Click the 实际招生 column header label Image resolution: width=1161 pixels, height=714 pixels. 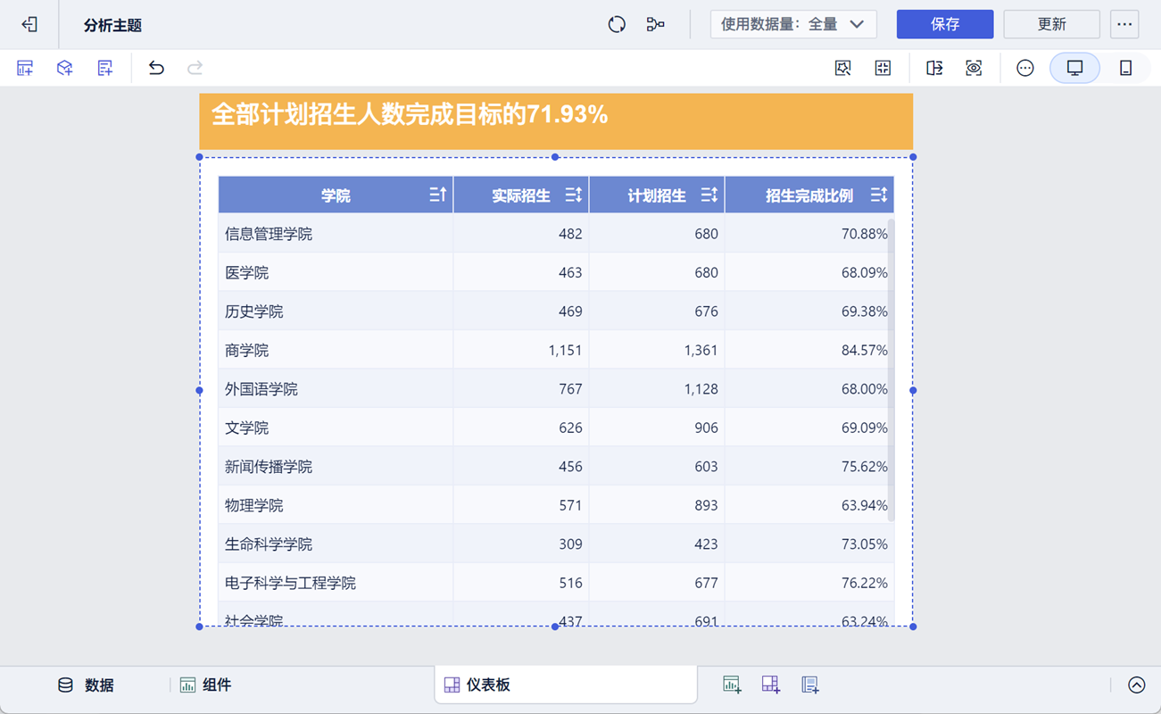point(521,195)
